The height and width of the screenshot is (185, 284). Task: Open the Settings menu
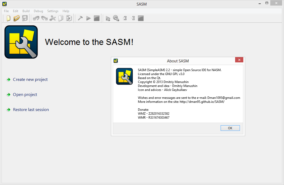pyautogui.click(x=53, y=11)
